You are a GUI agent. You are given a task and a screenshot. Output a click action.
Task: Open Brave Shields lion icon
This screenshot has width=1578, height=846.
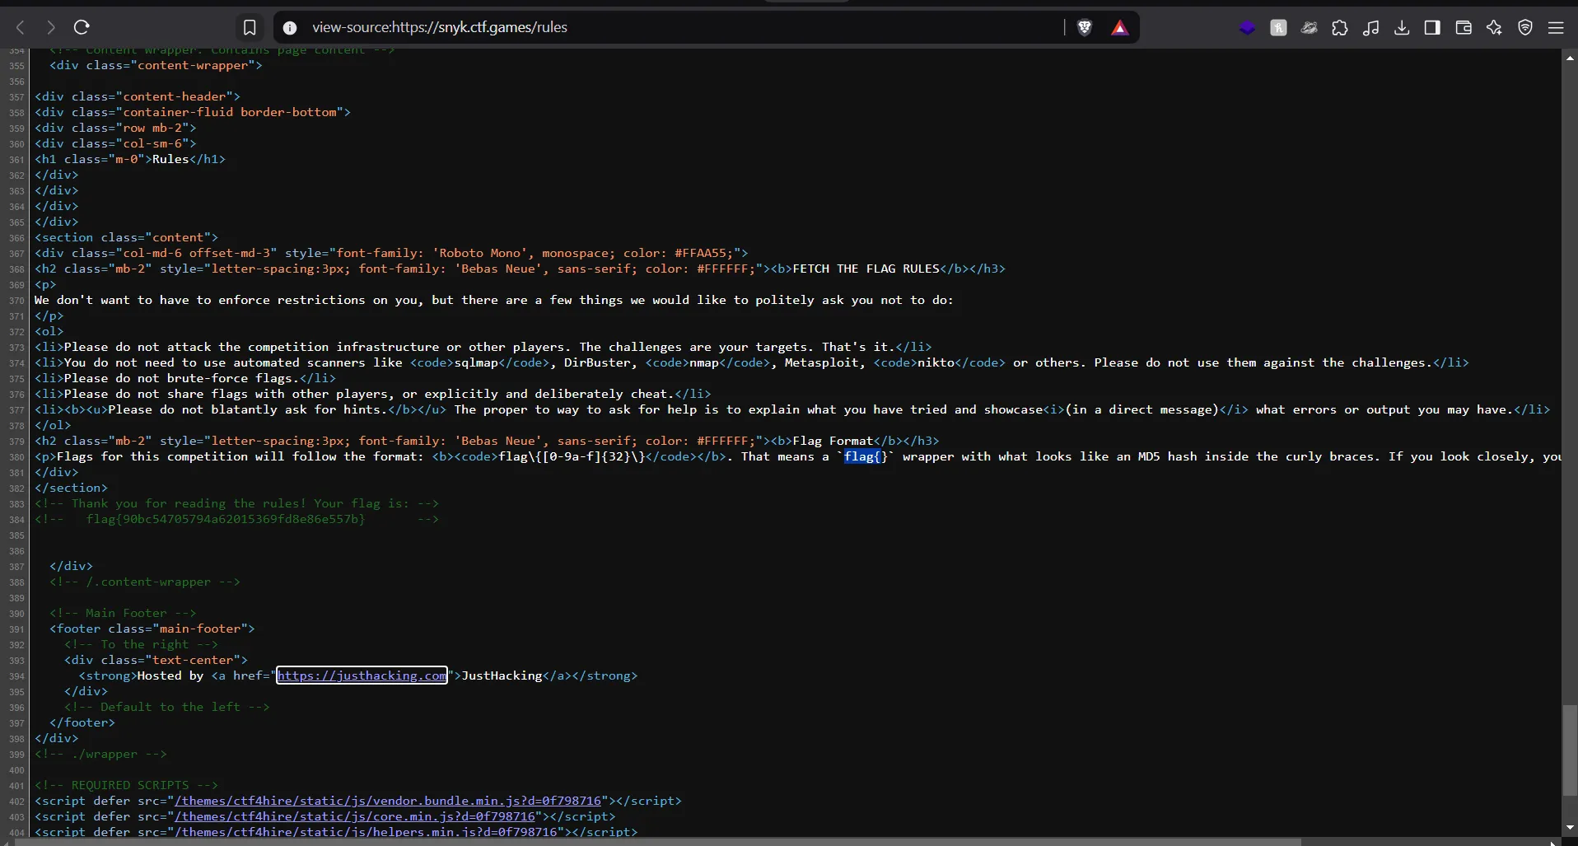[1085, 27]
